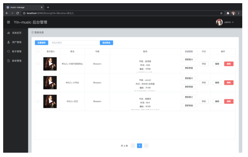Click red 删除 for 小幸运 row
This screenshot has height=157, width=248.
click(x=229, y=82)
